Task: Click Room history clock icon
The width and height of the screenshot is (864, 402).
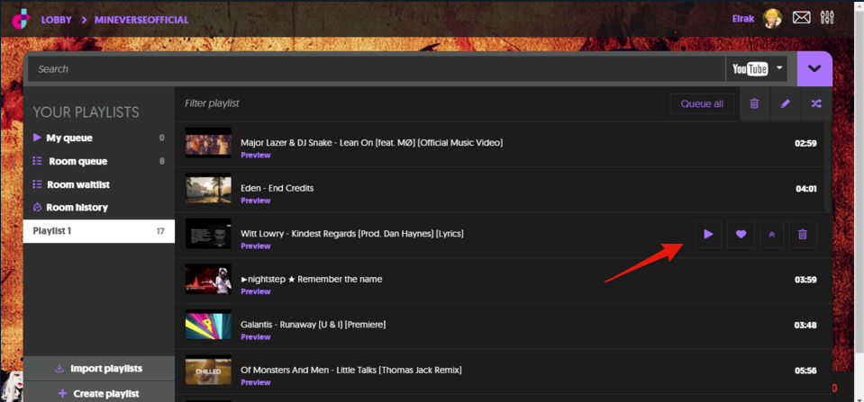Action: pyautogui.click(x=38, y=208)
